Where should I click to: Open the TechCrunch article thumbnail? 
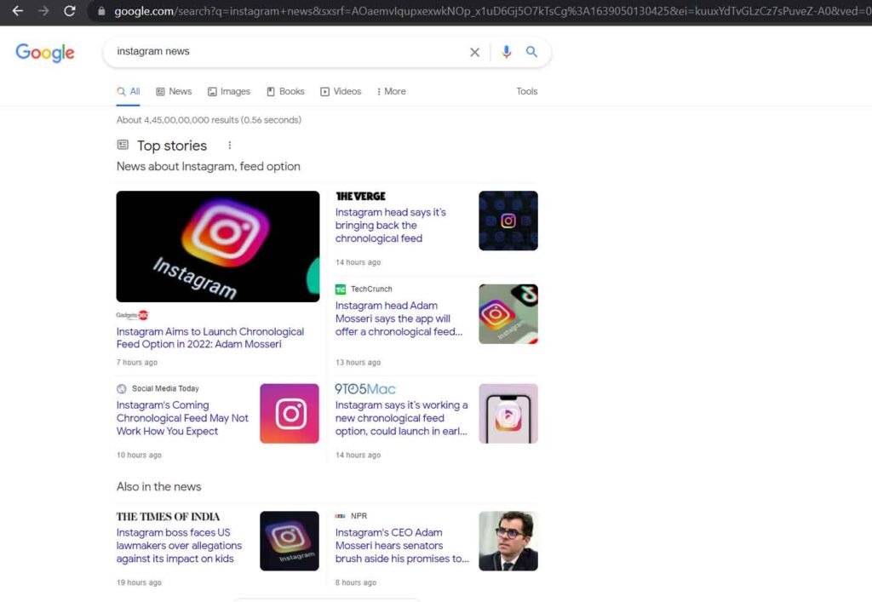(508, 314)
